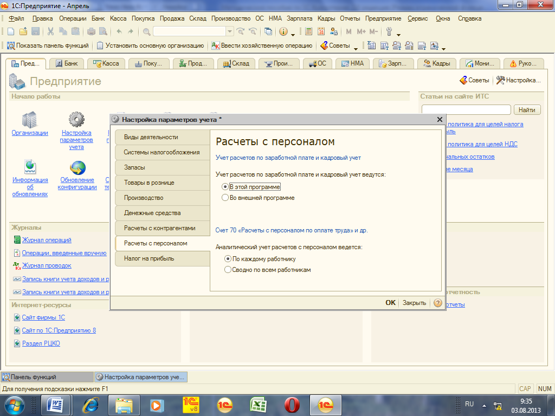The height and width of the screenshot is (416, 555).
Task: Open Настройка link at top right
Action: pyautogui.click(x=519, y=80)
